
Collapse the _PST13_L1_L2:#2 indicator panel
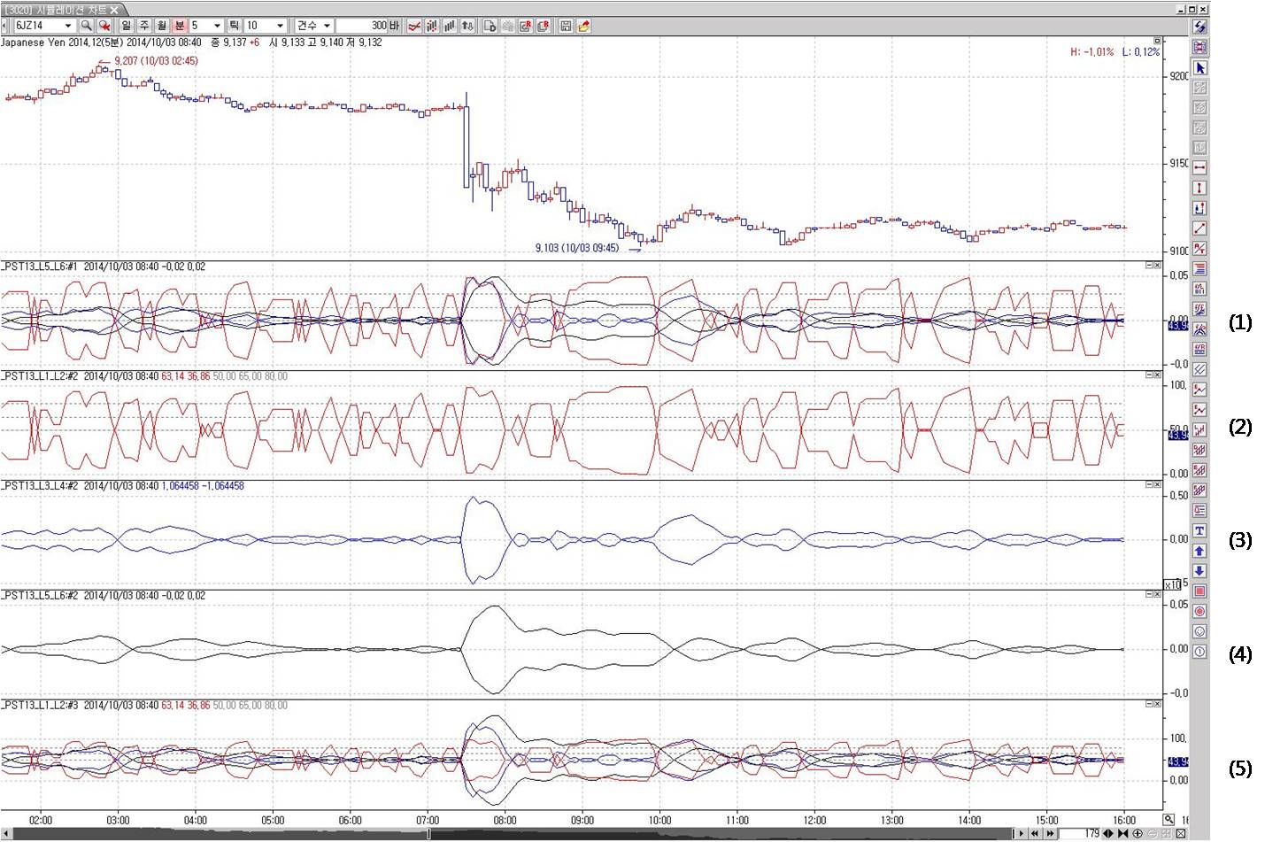pyautogui.click(x=1149, y=375)
